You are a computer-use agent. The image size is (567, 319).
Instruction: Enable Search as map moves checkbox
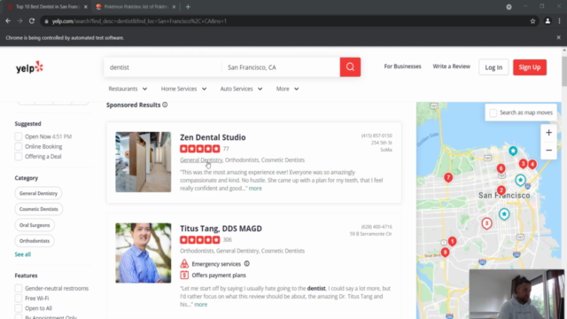[493, 113]
